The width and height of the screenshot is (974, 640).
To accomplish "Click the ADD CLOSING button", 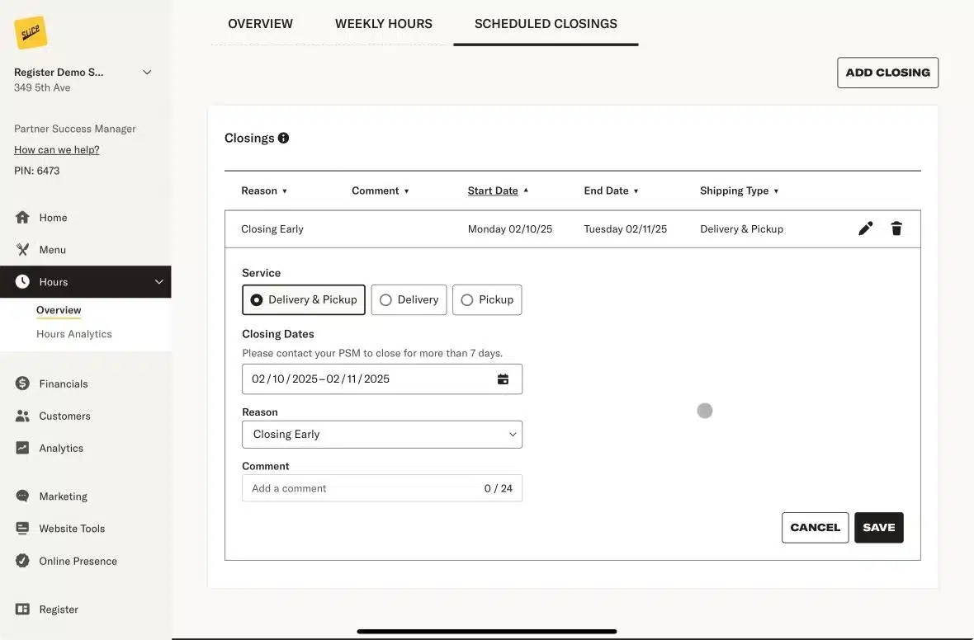I will pyautogui.click(x=887, y=72).
